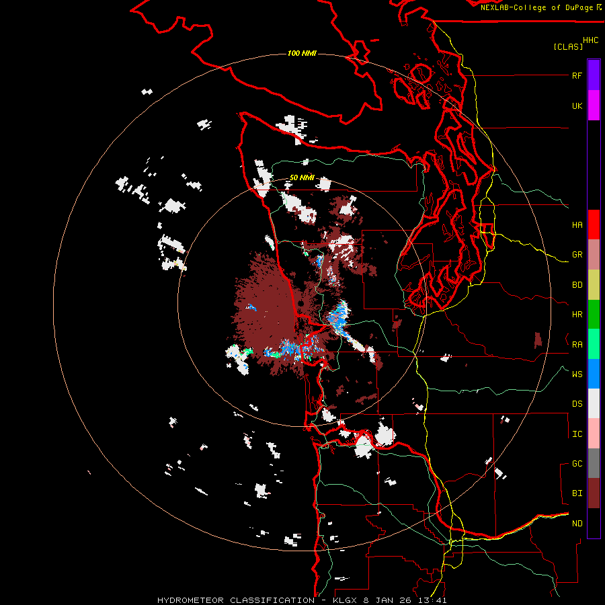605x605 pixels.
Task: Click the HR legend label
Action: click(577, 315)
